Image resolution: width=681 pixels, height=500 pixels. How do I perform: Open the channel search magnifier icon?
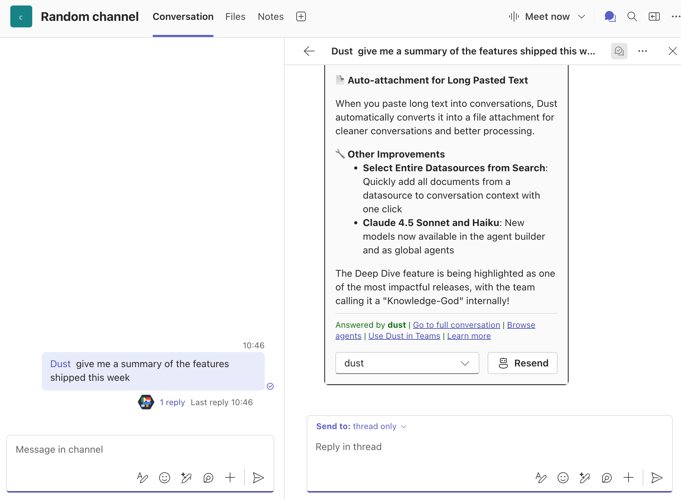click(632, 16)
